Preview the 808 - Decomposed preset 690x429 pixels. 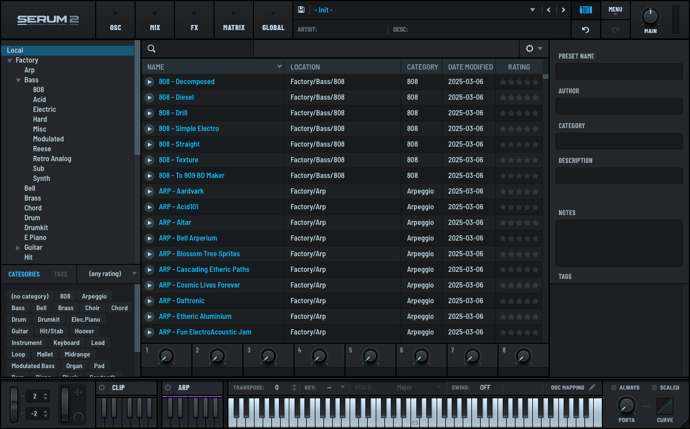click(x=150, y=82)
